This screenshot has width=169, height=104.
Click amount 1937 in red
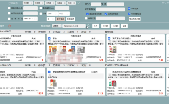[x=40, y=93]
